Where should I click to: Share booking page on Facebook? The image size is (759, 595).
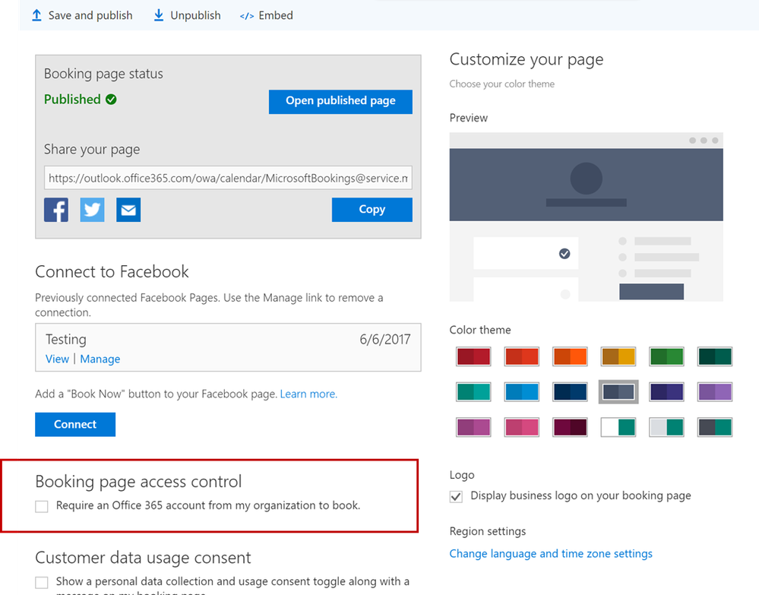(56, 210)
